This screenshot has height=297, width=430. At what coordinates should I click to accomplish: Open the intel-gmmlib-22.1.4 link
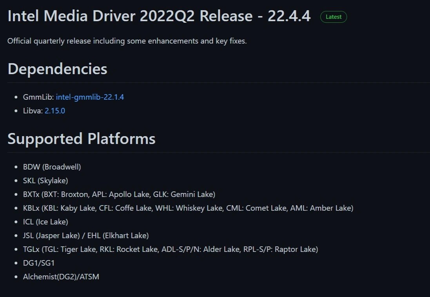pos(90,97)
